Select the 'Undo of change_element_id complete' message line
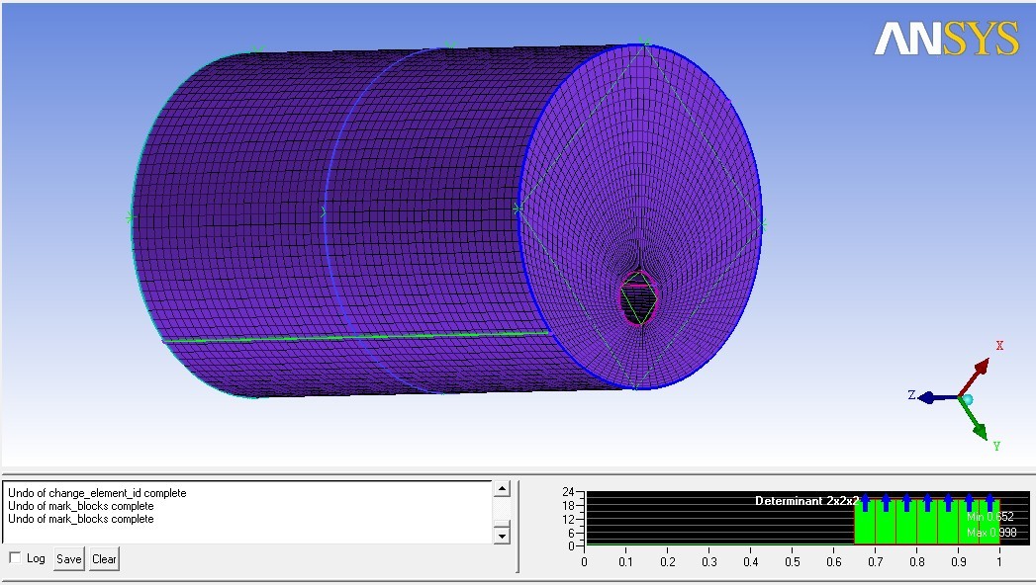The width and height of the screenshot is (1036, 585). [97, 493]
